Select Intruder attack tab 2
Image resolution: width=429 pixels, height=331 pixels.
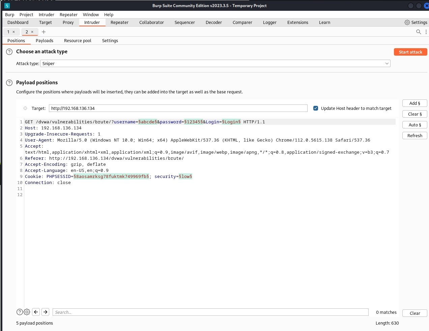[x=27, y=32]
